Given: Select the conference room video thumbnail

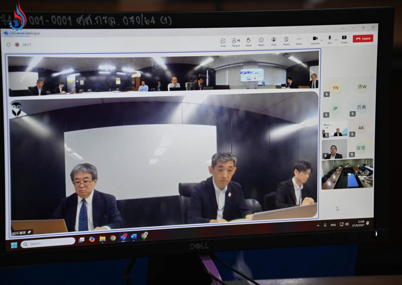Looking at the screenshot, I should point(347,174).
